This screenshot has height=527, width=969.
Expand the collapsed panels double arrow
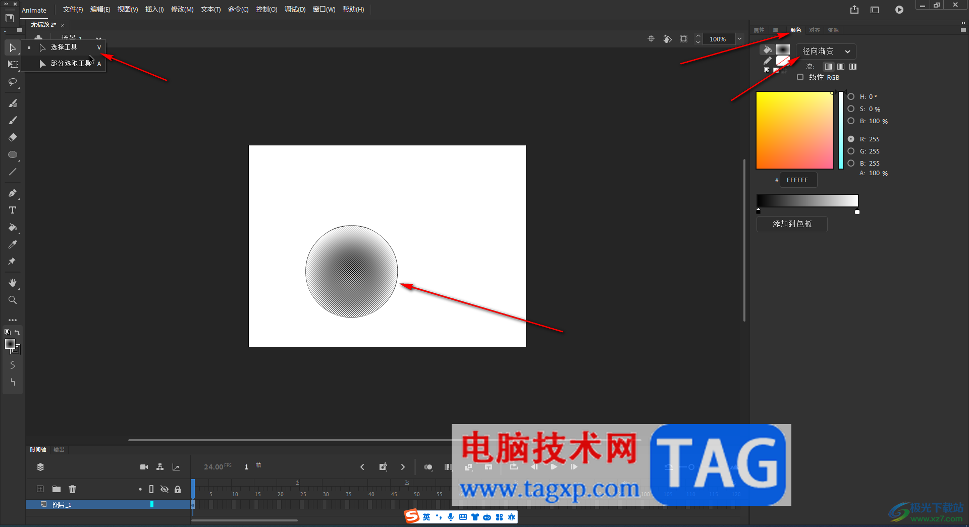(963, 23)
